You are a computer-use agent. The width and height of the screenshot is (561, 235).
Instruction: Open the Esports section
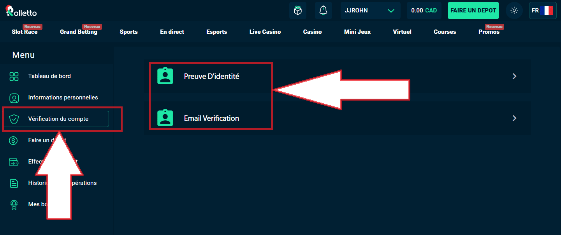click(217, 32)
